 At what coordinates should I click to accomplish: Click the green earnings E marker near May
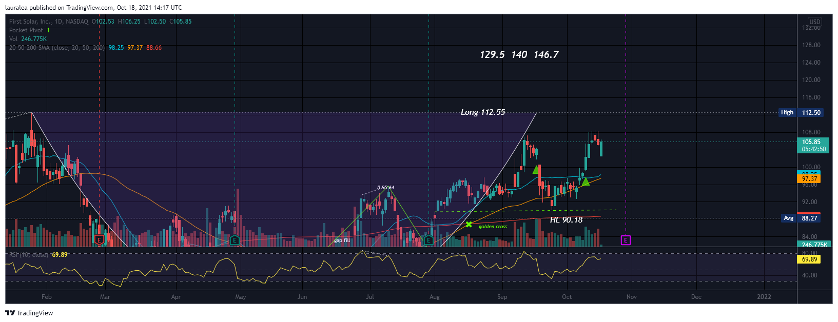235,240
